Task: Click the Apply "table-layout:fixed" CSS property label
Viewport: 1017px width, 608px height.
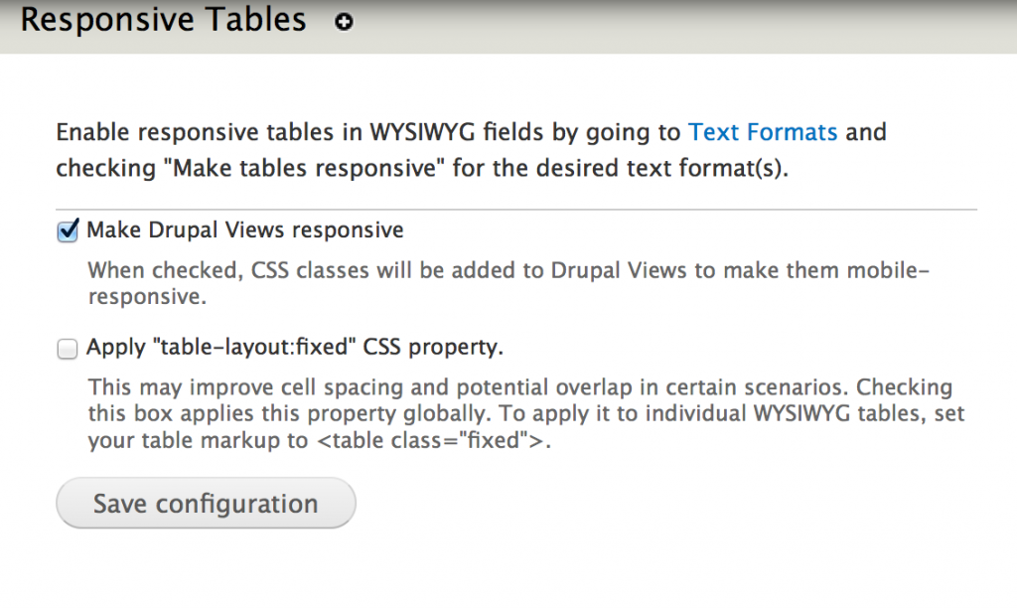Action: pyautogui.click(x=295, y=348)
